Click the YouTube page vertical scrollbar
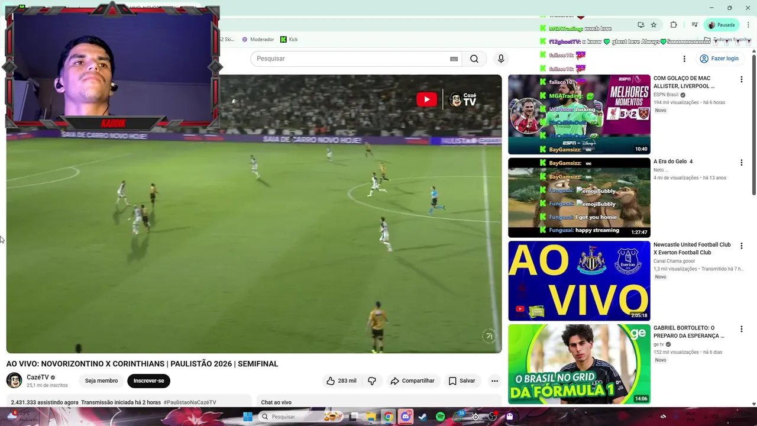 [x=753, y=124]
